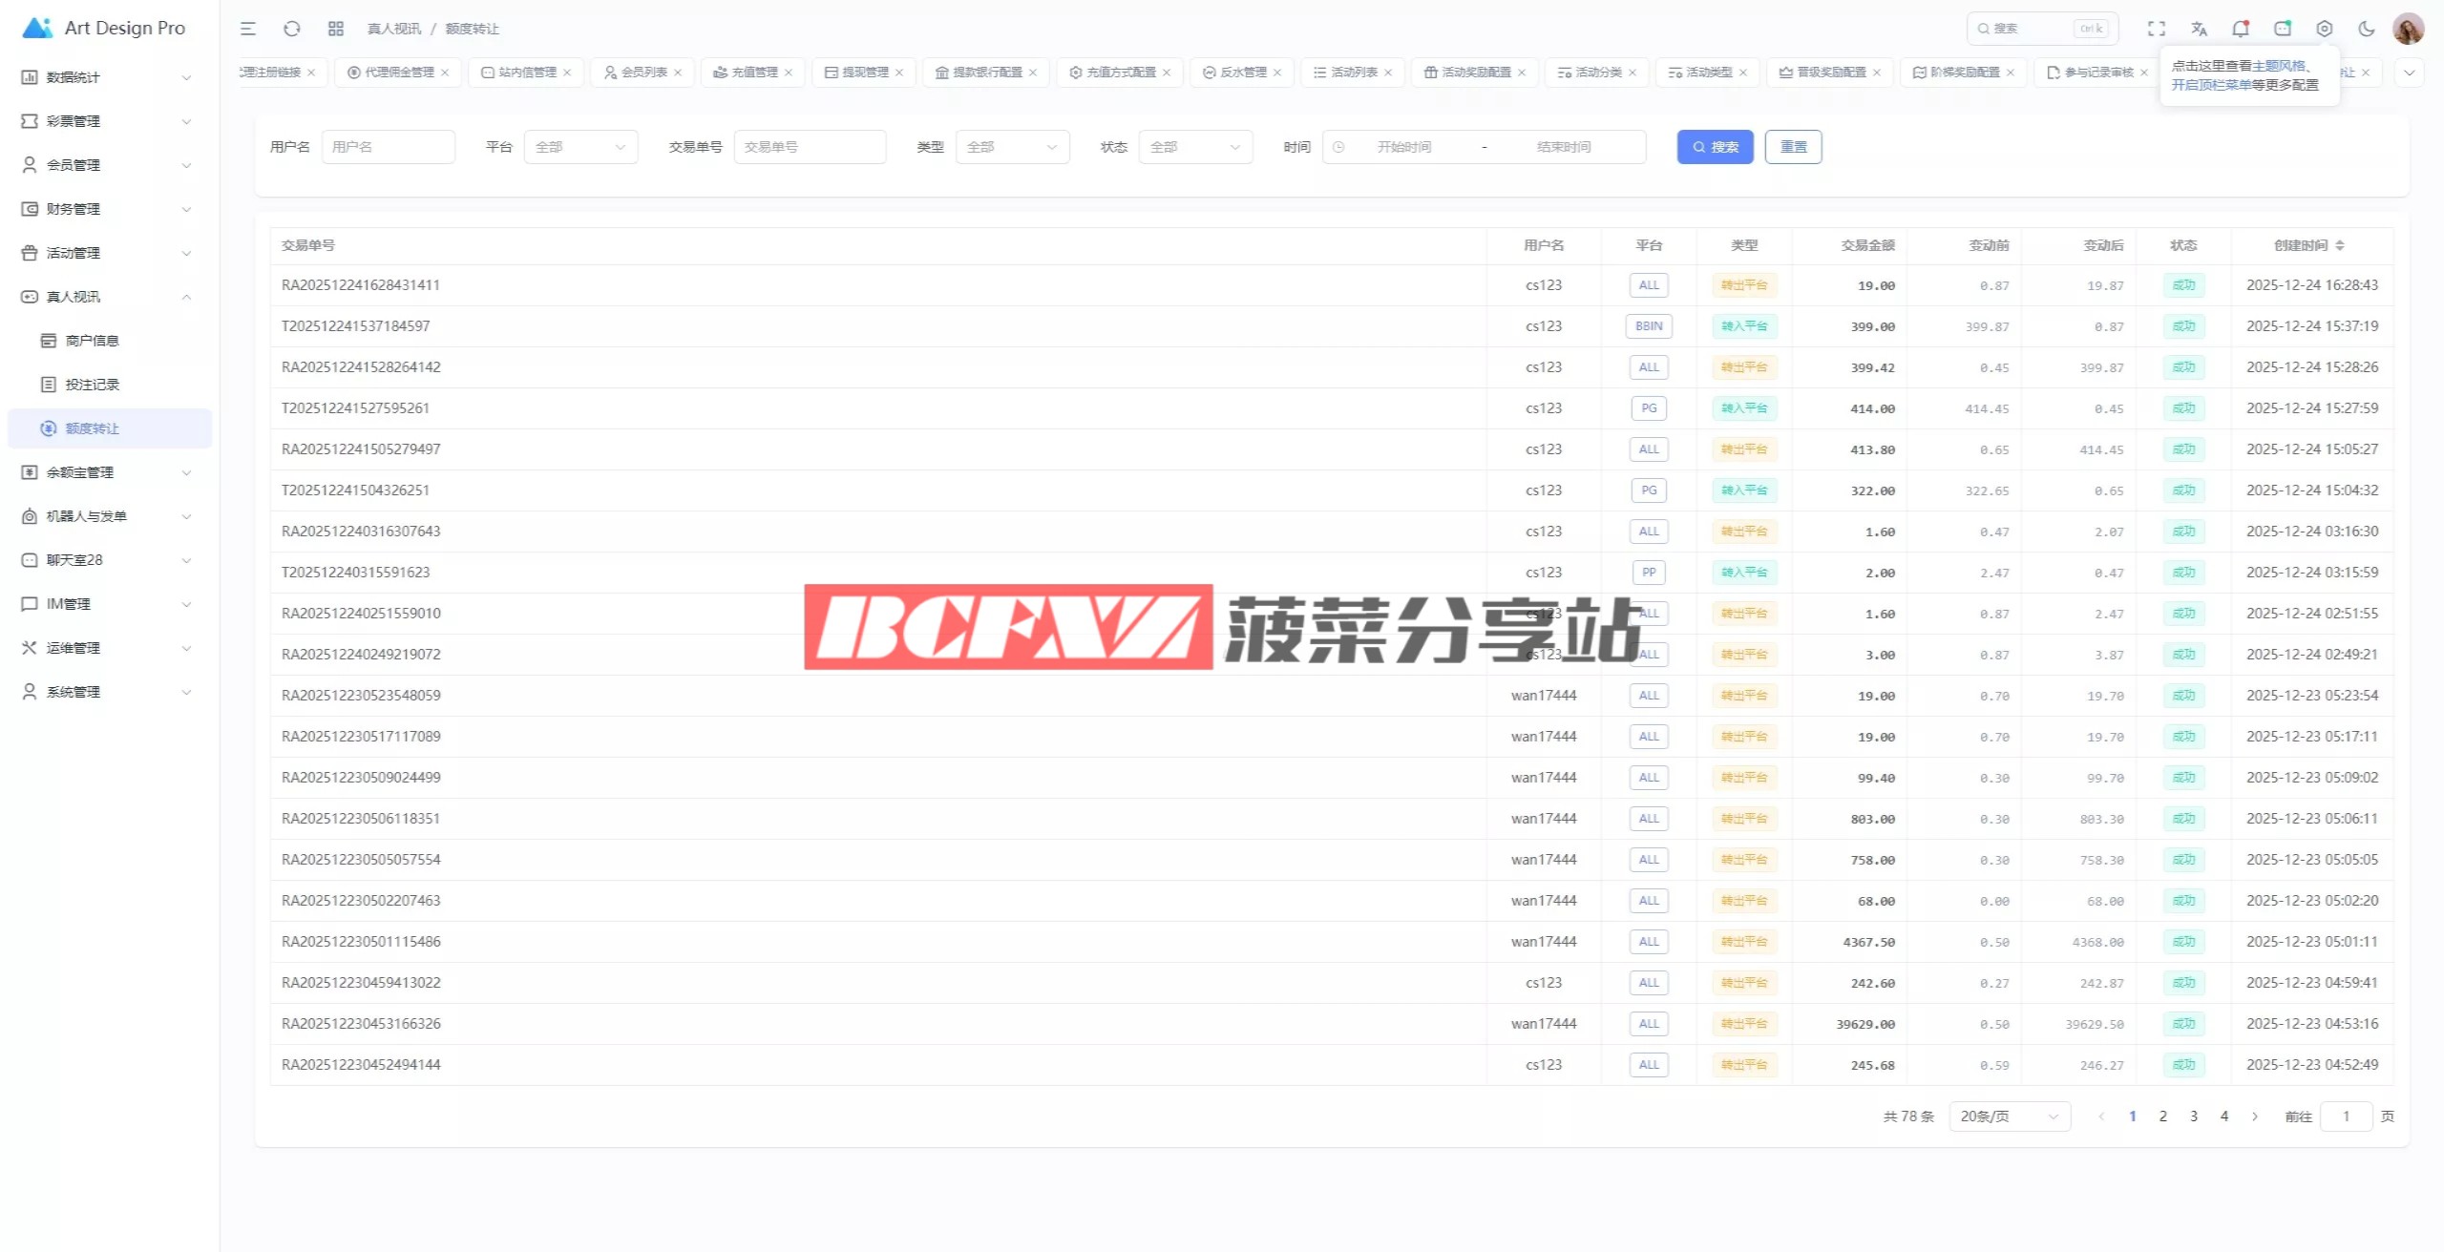The height and width of the screenshot is (1252, 2444).
Task: Expand the tab list chevron
Action: (x=2409, y=73)
